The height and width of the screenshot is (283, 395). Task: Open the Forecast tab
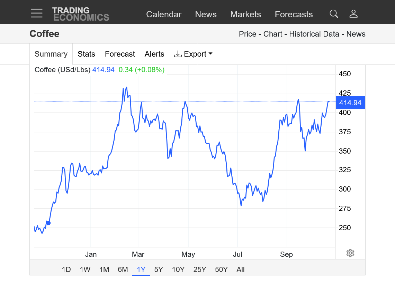tap(120, 54)
